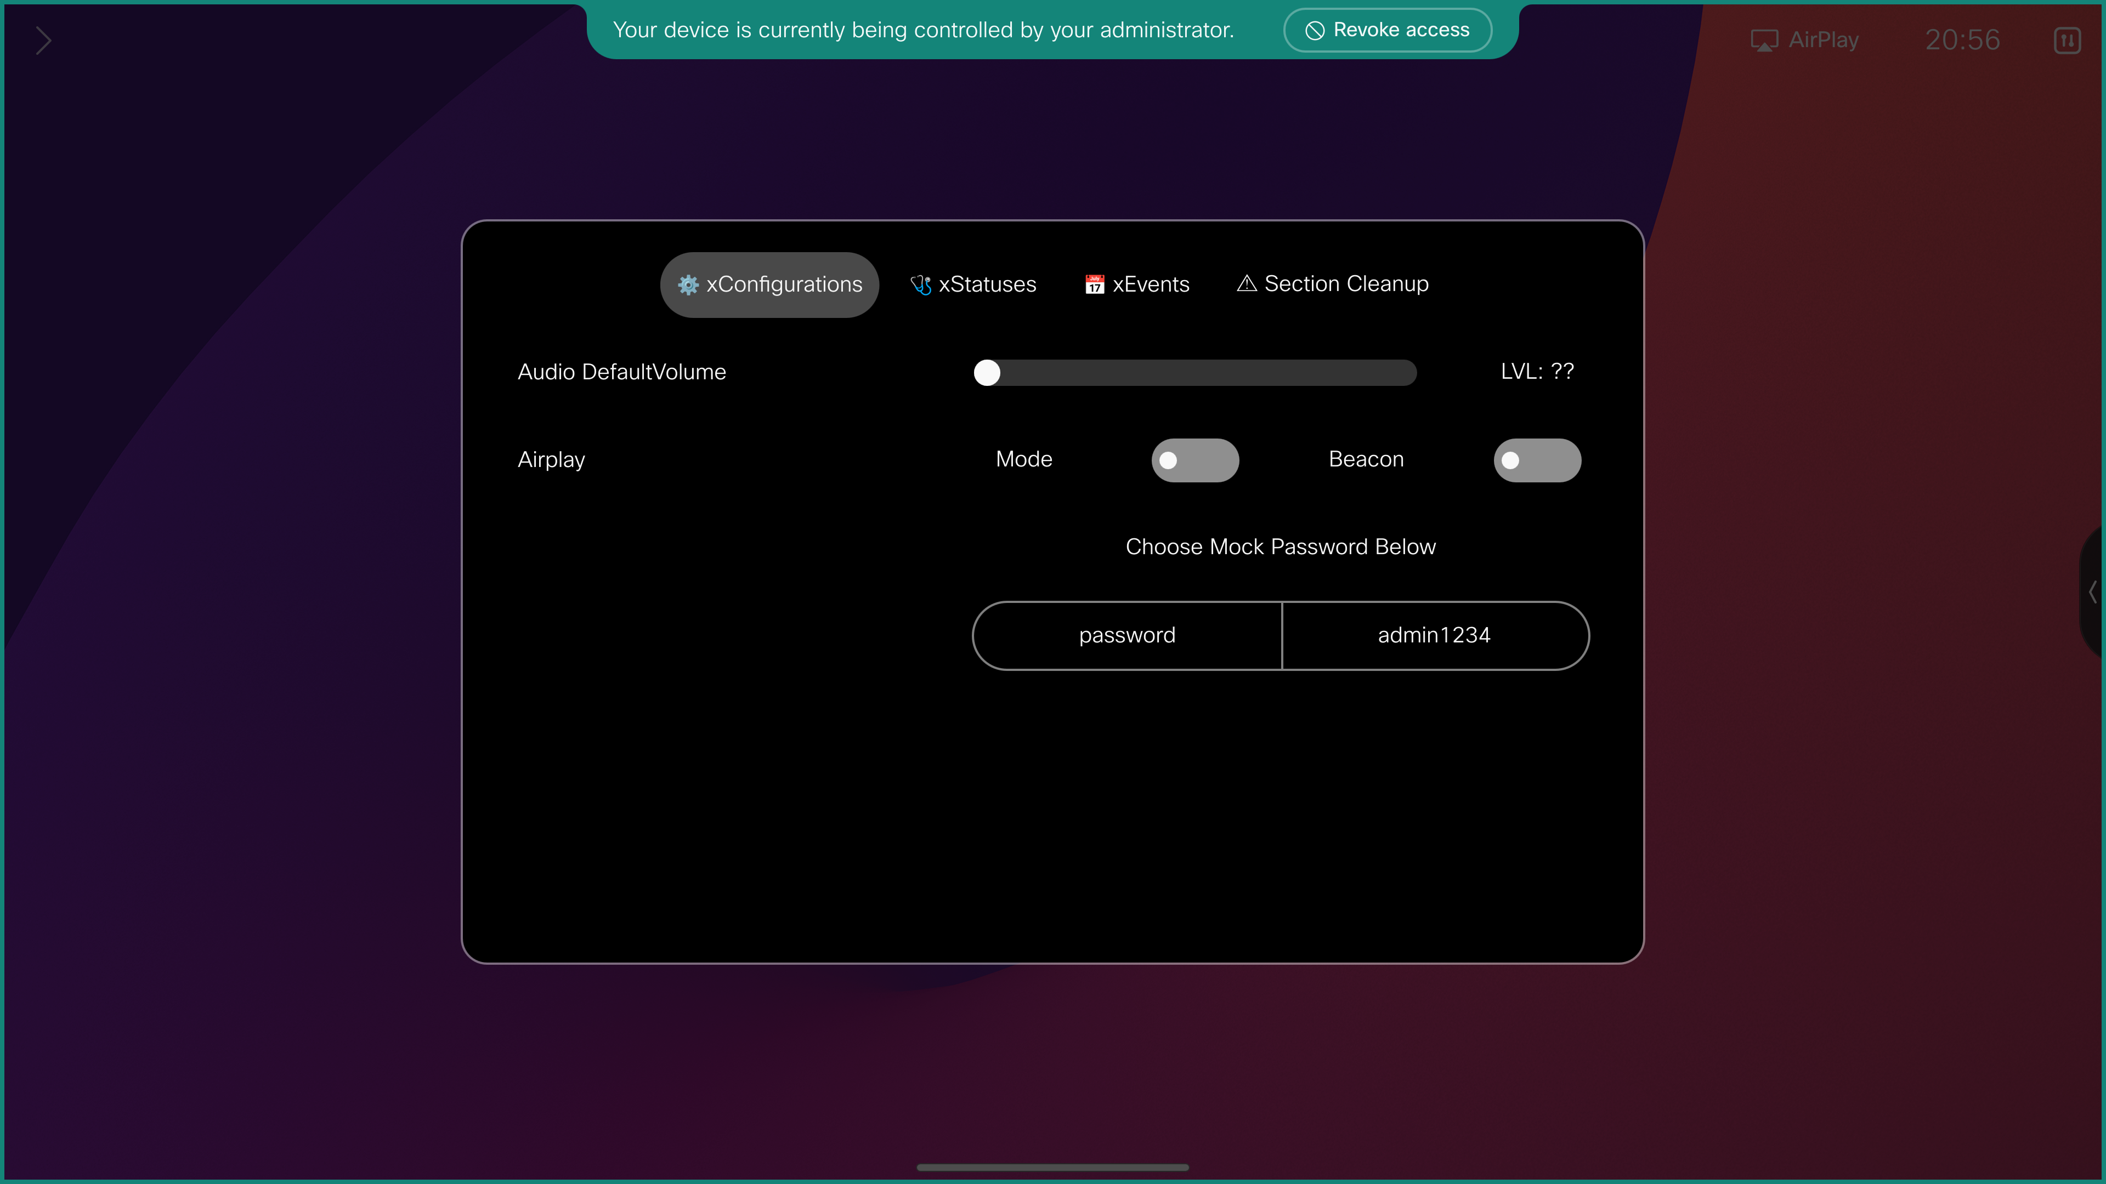Click the warning triangle icon beside Section Cleanup
This screenshot has width=2106, height=1184.
(x=1246, y=283)
